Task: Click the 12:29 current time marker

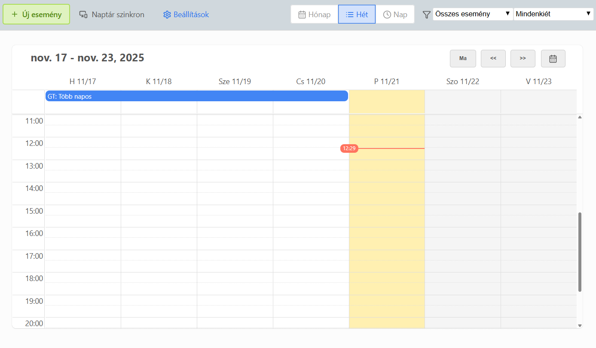Action: pos(349,148)
